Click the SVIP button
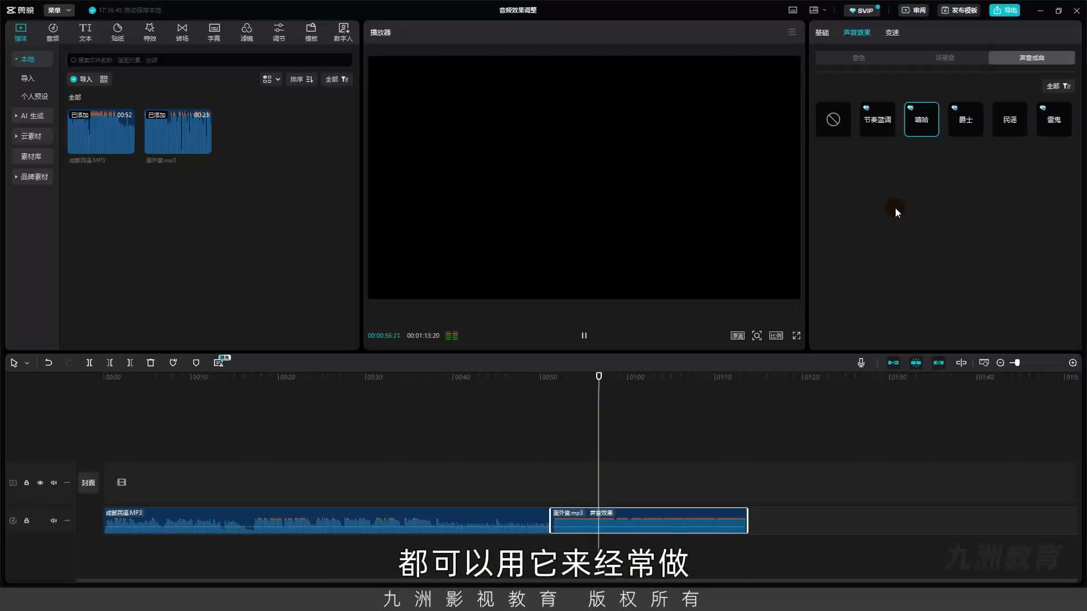 point(862,10)
